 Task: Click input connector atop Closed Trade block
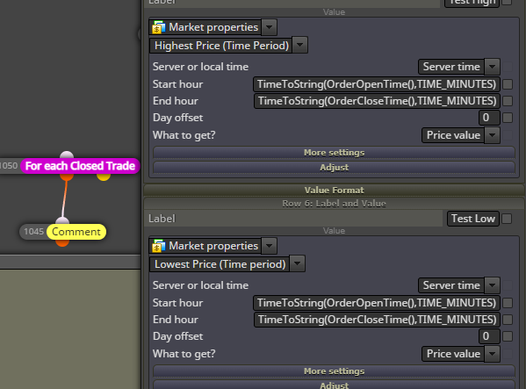tap(67, 155)
